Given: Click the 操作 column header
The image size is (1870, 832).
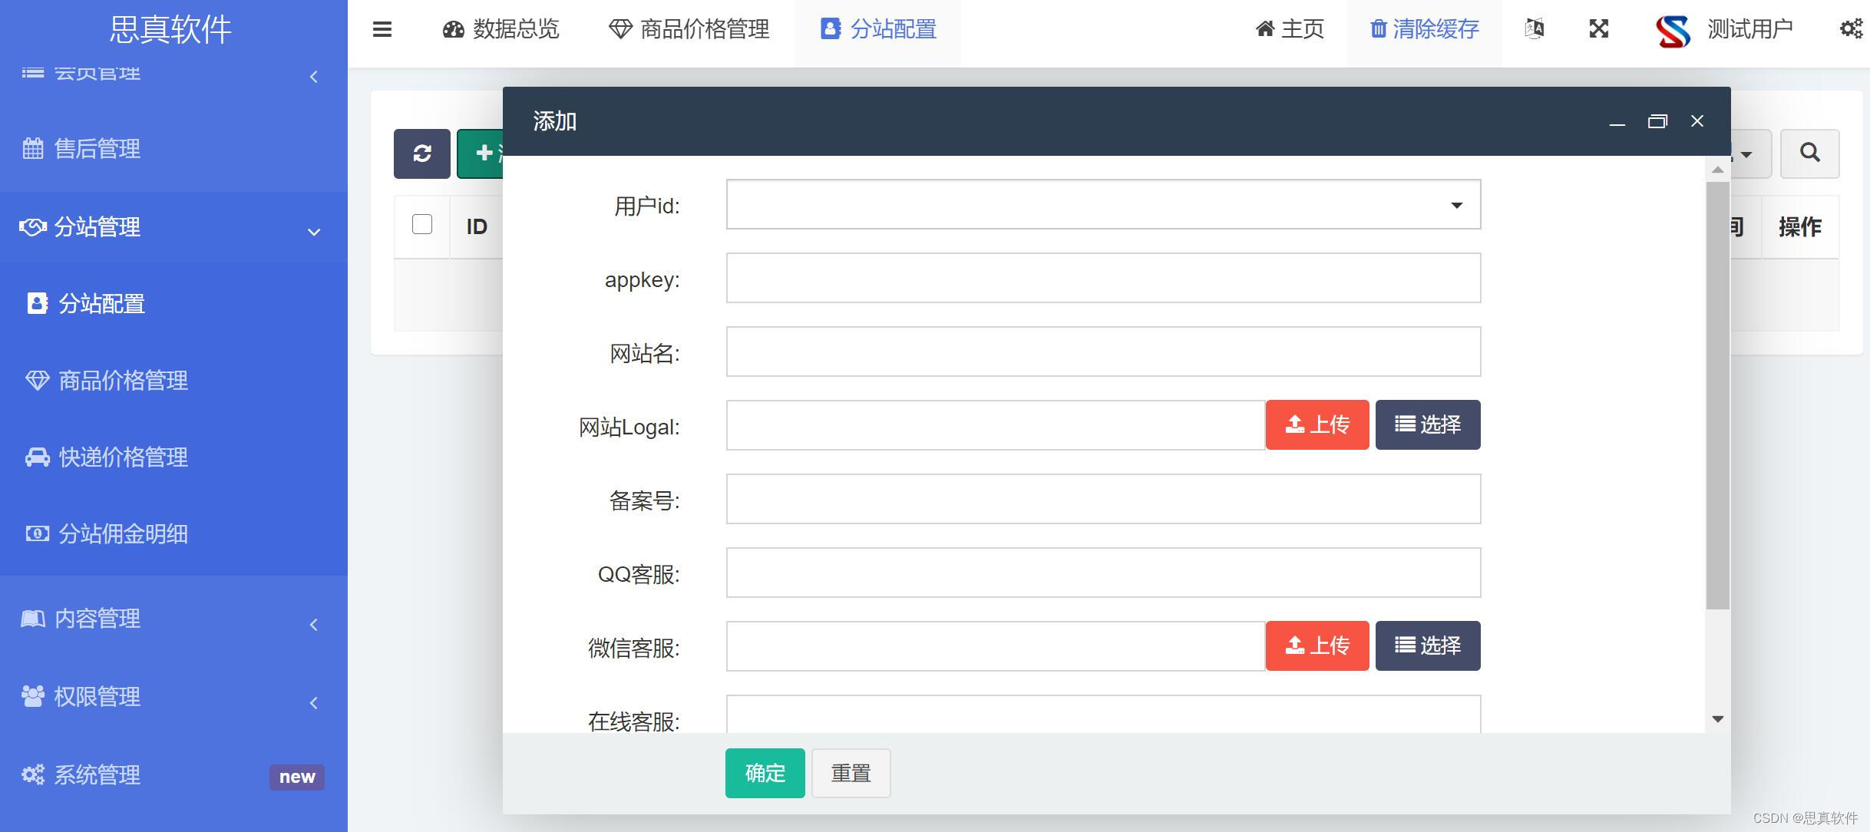Looking at the screenshot, I should click(x=1800, y=226).
